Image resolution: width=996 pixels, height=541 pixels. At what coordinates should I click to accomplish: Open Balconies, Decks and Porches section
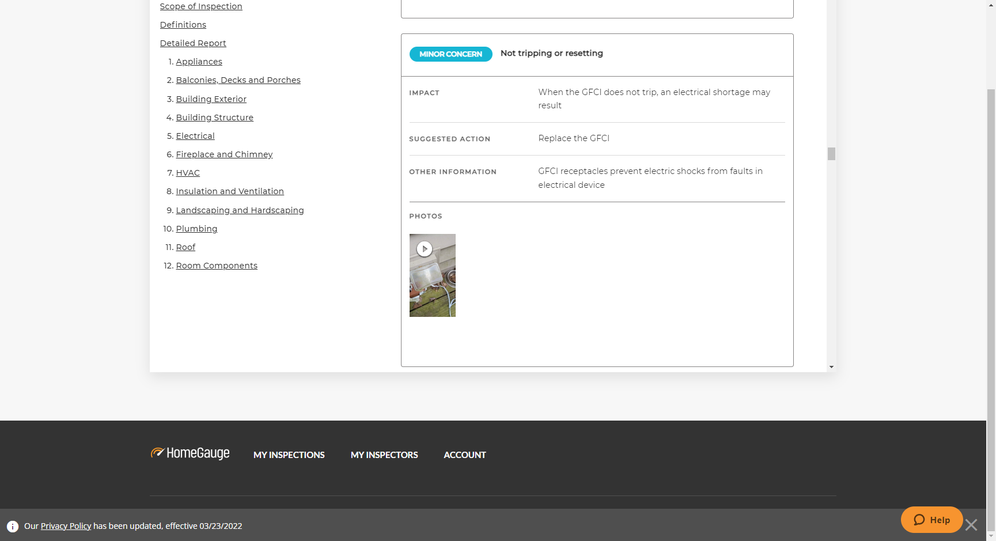(x=238, y=80)
